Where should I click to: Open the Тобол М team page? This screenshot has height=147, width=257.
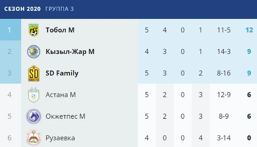[60, 30]
